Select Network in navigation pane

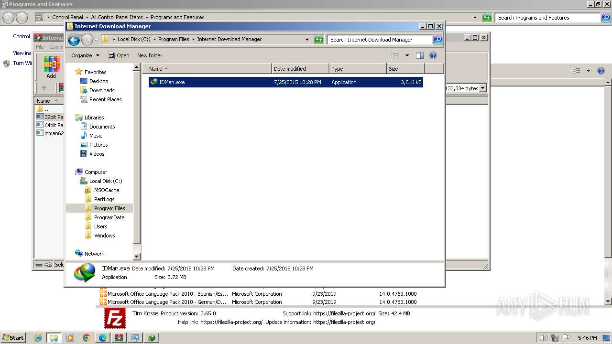pyautogui.click(x=94, y=254)
